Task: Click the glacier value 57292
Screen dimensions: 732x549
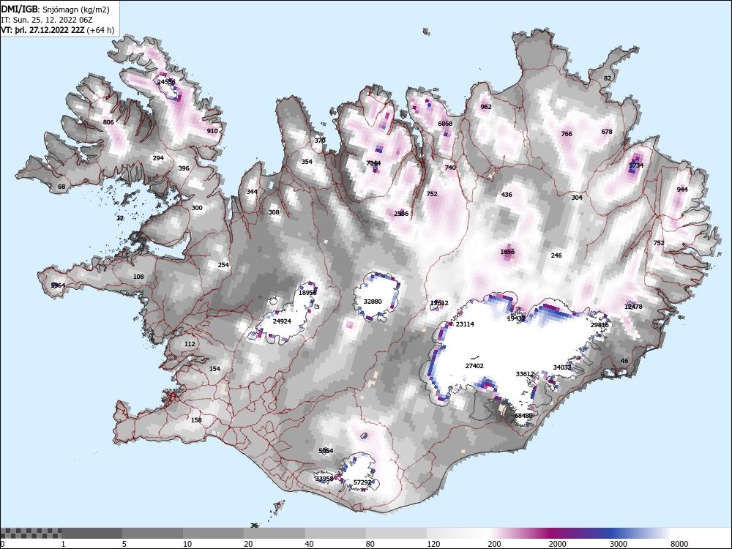Action: pos(363,482)
